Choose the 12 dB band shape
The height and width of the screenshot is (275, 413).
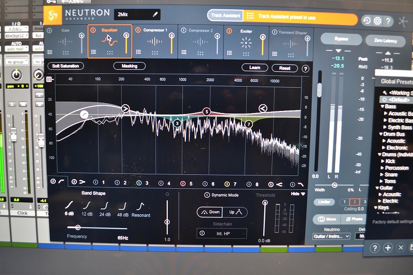pyautogui.click(x=87, y=208)
